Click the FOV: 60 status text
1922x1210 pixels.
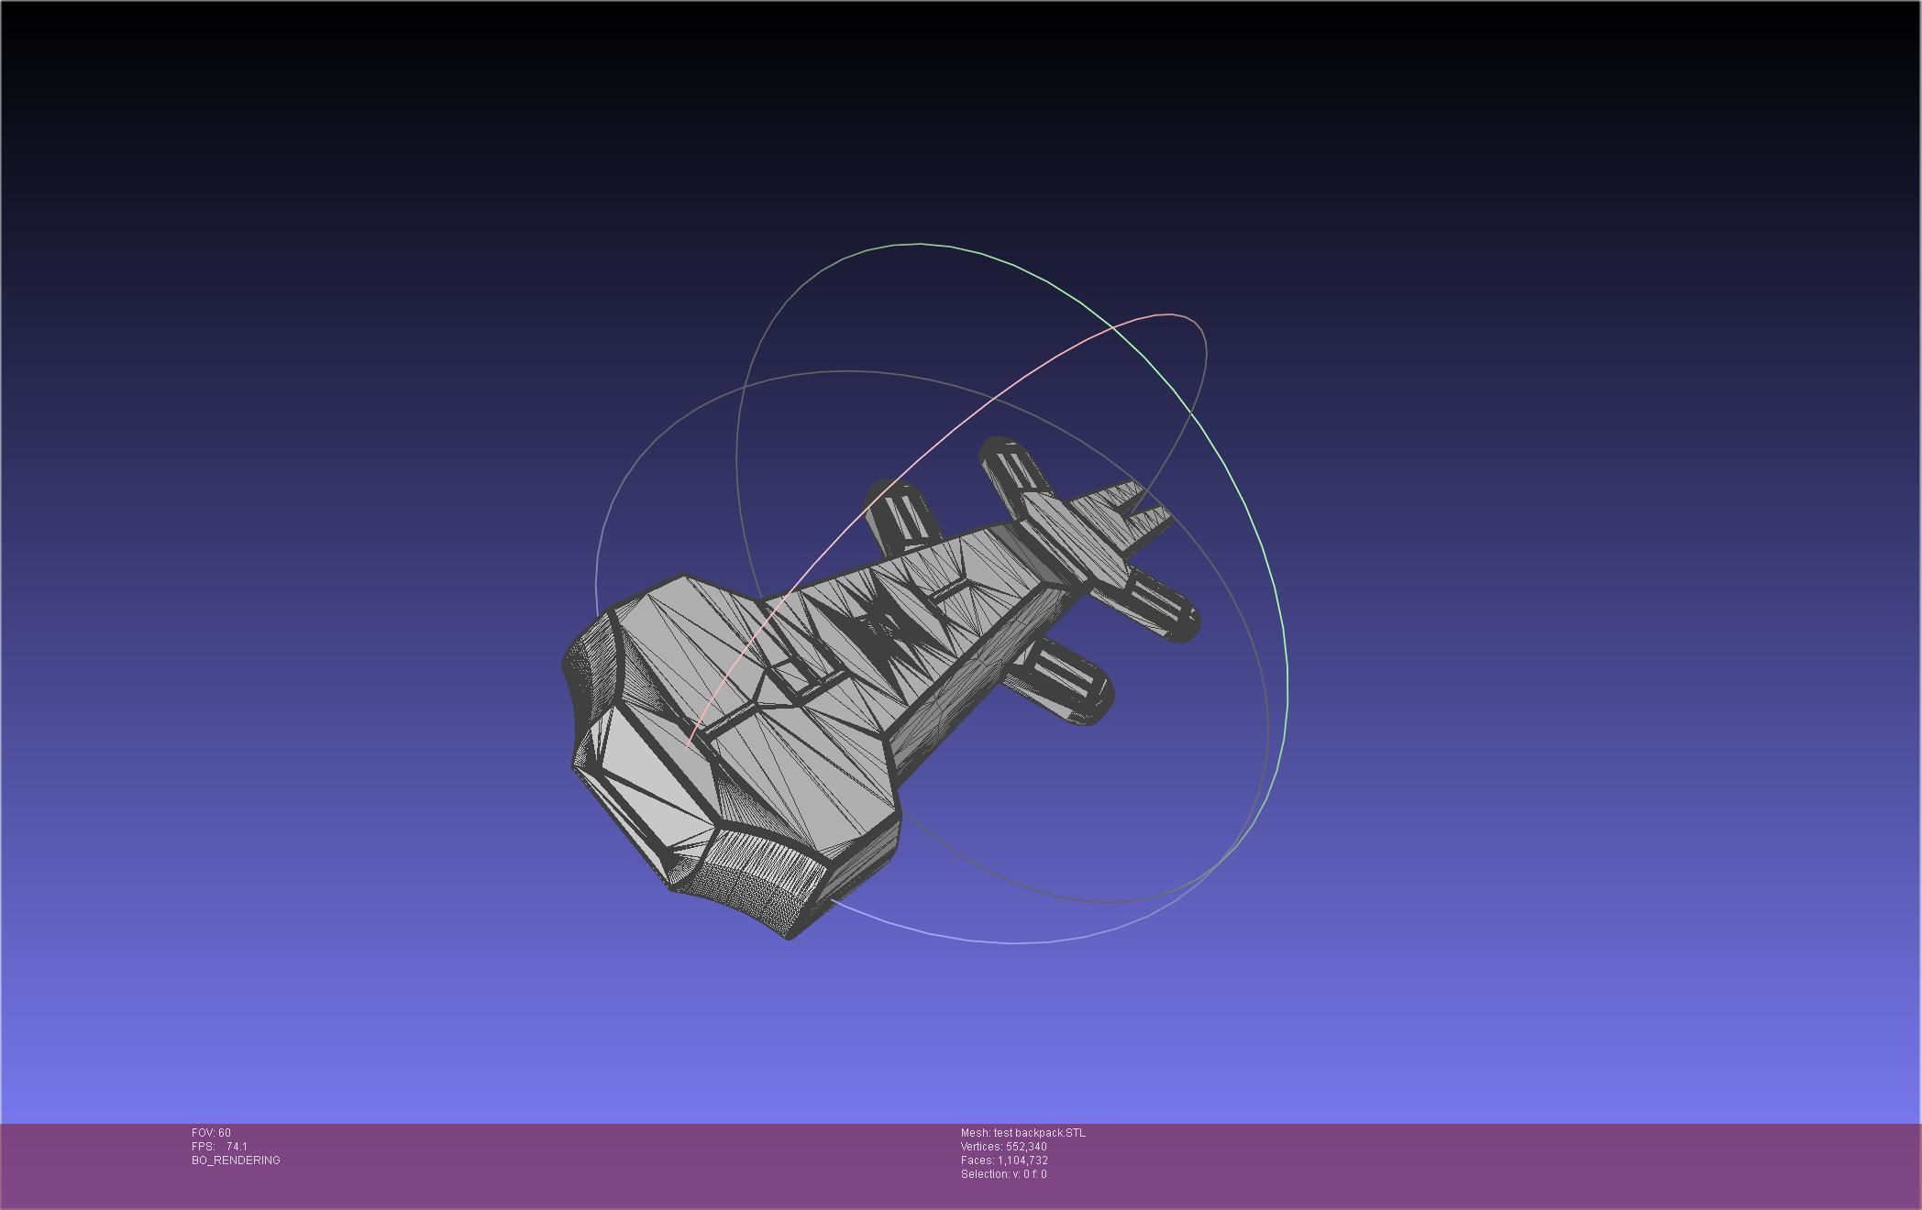tap(211, 1133)
